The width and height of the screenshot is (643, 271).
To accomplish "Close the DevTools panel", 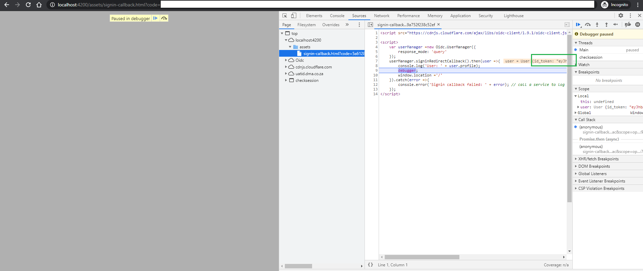I will tap(639, 15).
